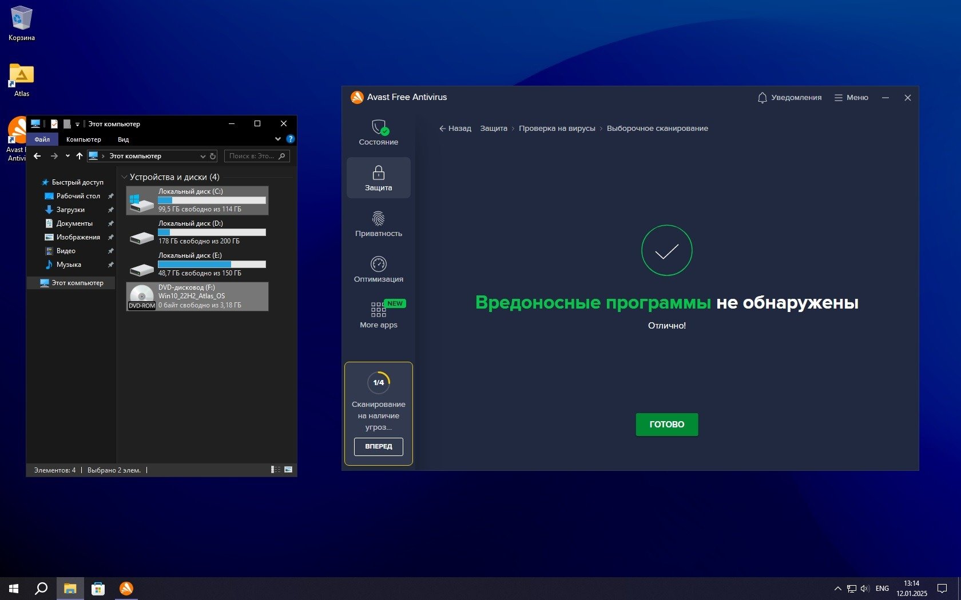Open the Computer (Компьютер) ribbon tab

[x=84, y=139]
